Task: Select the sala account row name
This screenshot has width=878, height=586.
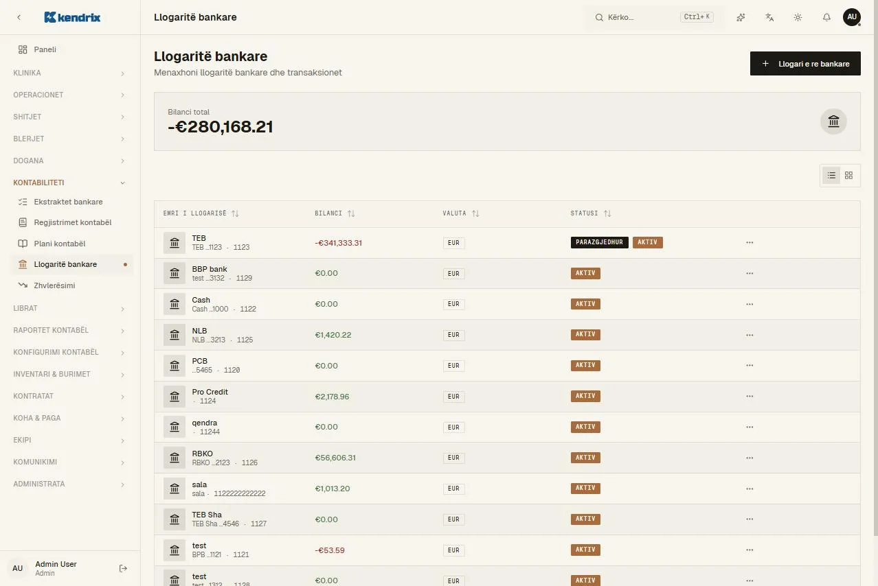Action: point(199,484)
